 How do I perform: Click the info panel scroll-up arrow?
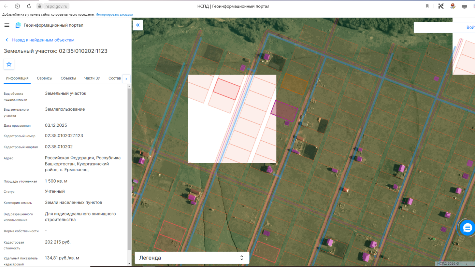pyautogui.click(x=129, y=87)
